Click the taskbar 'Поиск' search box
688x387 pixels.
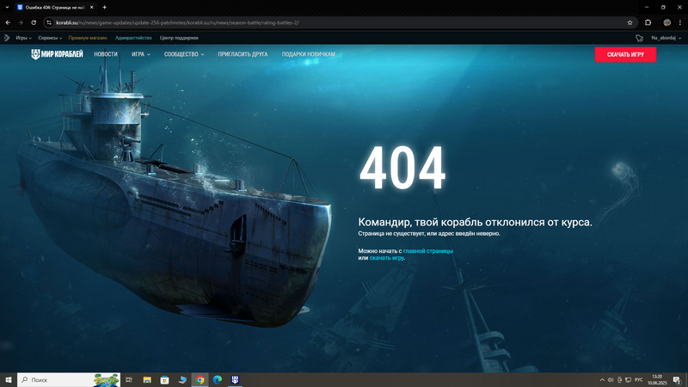click(69, 380)
